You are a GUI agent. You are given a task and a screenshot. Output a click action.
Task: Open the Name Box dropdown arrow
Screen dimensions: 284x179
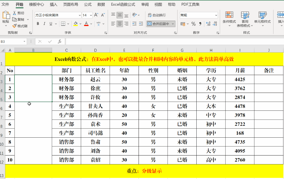click(24, 42)
